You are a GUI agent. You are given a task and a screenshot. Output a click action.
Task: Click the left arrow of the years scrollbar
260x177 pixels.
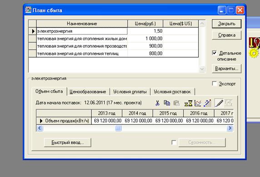click(x=40, y=128)
